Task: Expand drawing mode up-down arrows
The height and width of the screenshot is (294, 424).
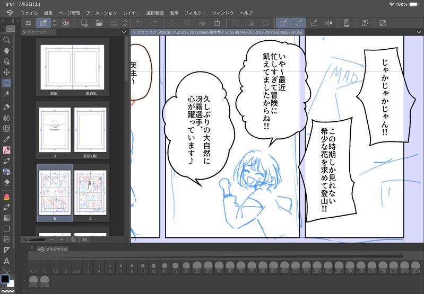Action: (x=55, y=23)
